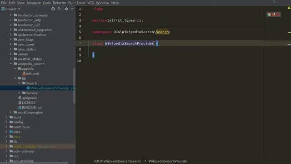Select the viewer folder row

38,54
